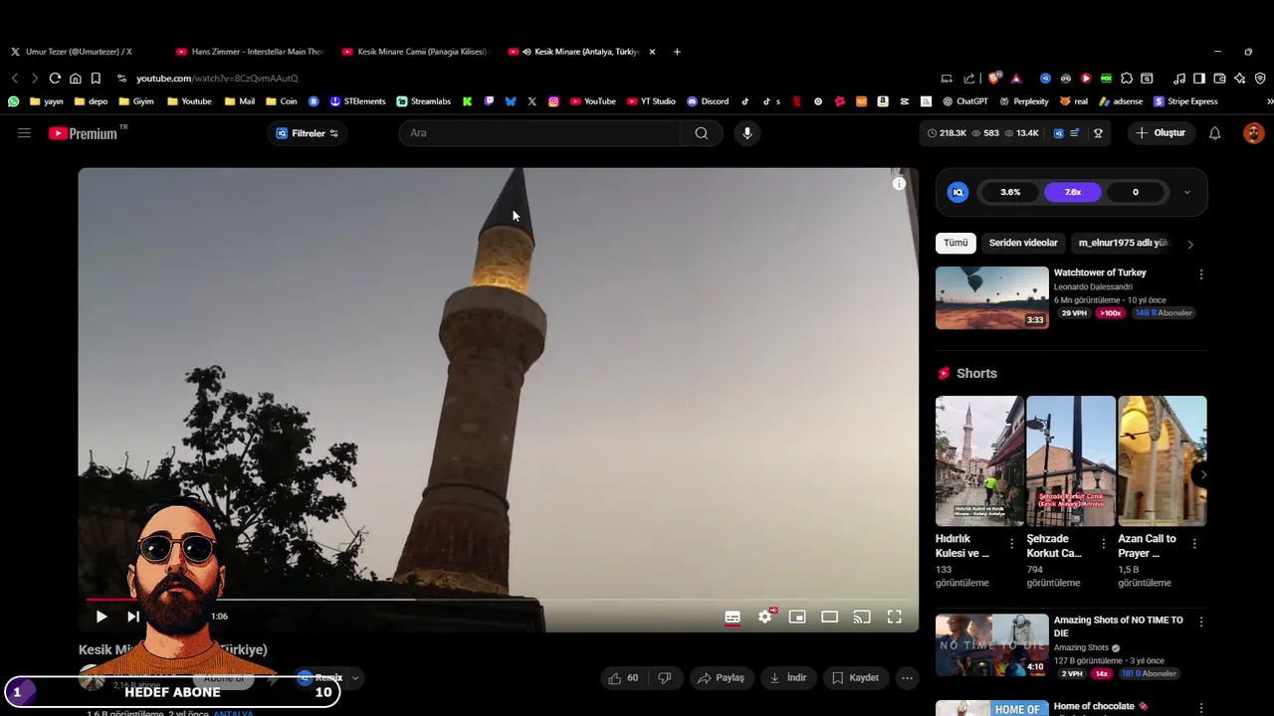Toggle subtitles on the video player
Viewport: 1274px width, 716px height.
click(733, 617)
